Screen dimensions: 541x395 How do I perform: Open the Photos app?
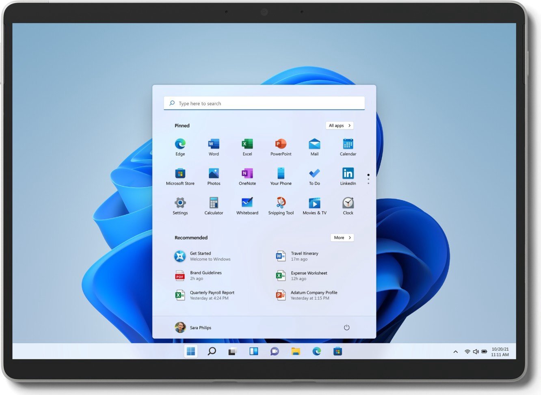click(214, 177)
